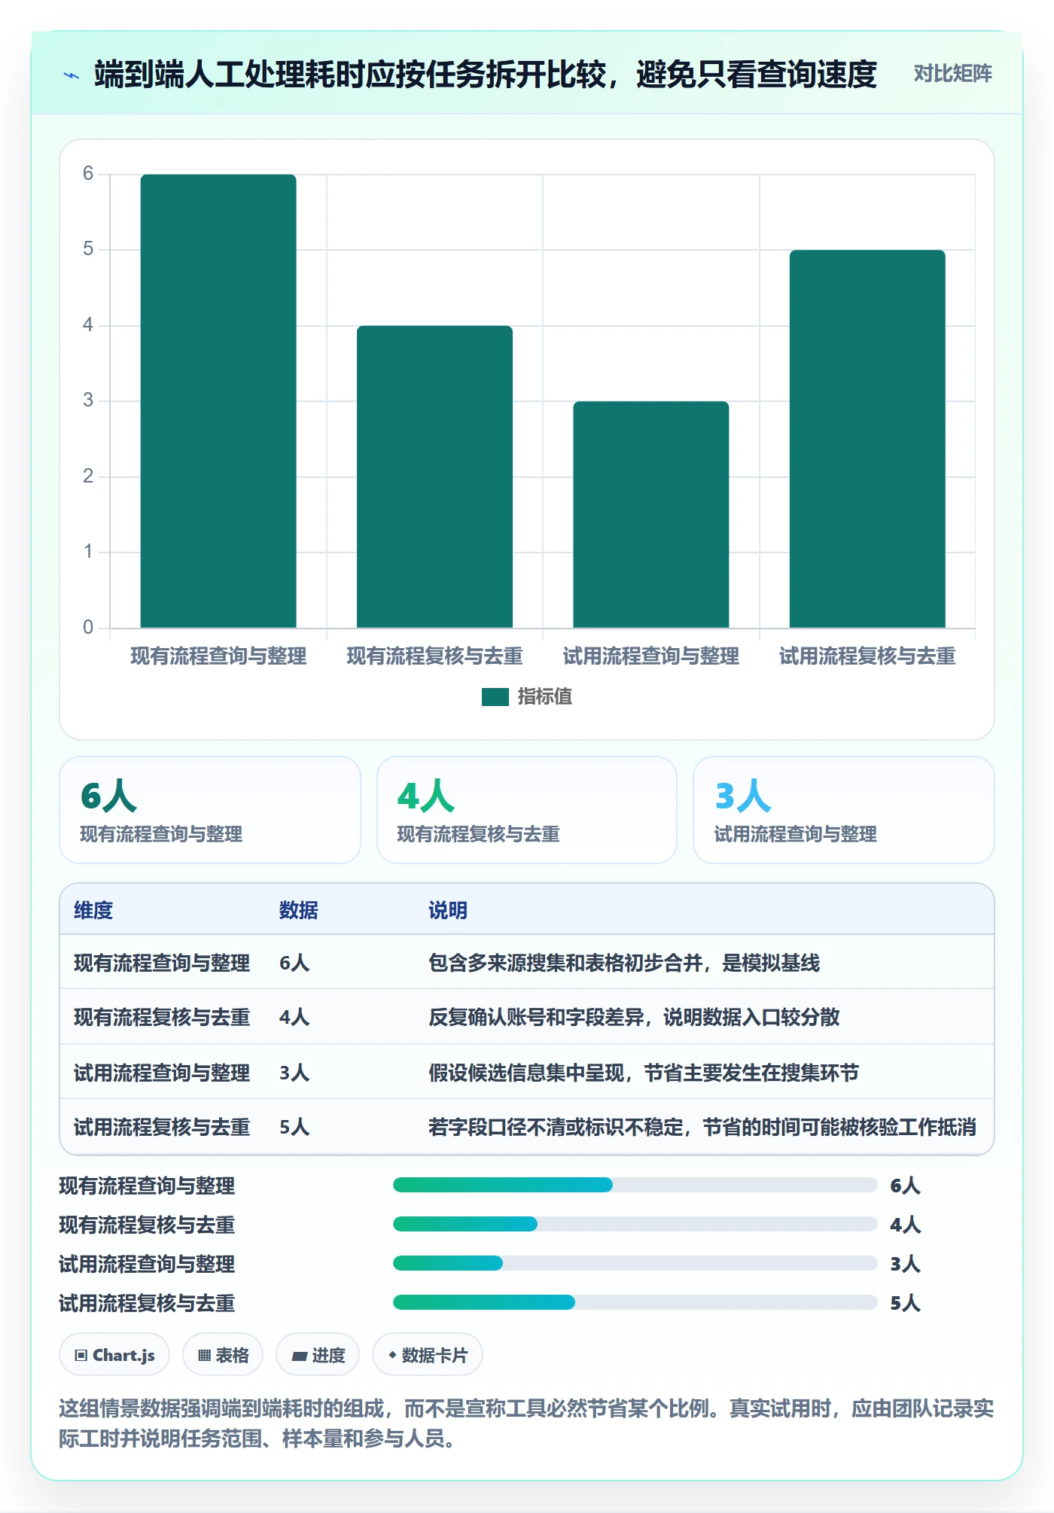Click the footnote paragraph starting 这组情景数据
Screen dimensions: 1054x1513
pos(526,1423)
